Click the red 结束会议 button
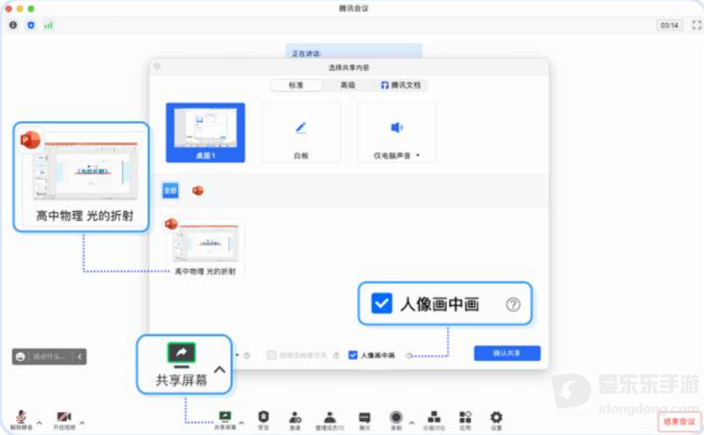This screenshot has width=704, height=435. point(679,422)
